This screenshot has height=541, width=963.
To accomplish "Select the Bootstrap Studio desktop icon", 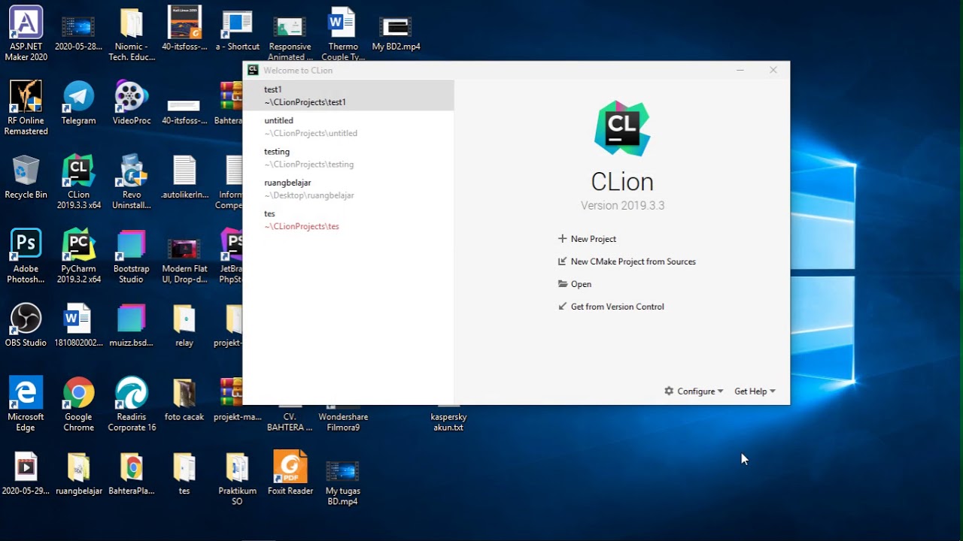I will [131, 257].
